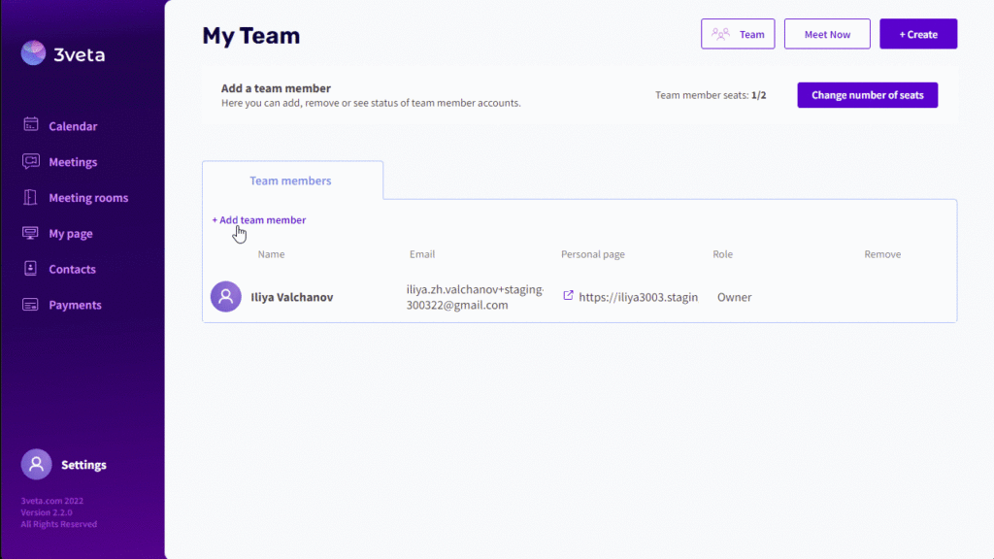Start a meeting with Meet Now
This screenshot has height=559, width=994.
click(827, 34)
